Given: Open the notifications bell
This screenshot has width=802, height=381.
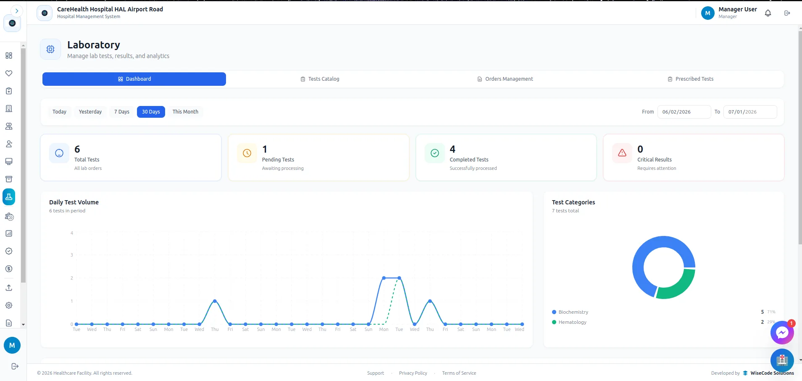Looking at the screenshot, I should [x=768, y=13].
